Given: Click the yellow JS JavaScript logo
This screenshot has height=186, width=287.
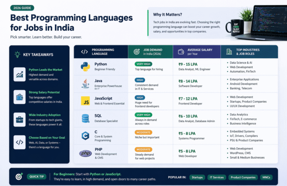Looking at the screenshot, I should tap(85, 101).
